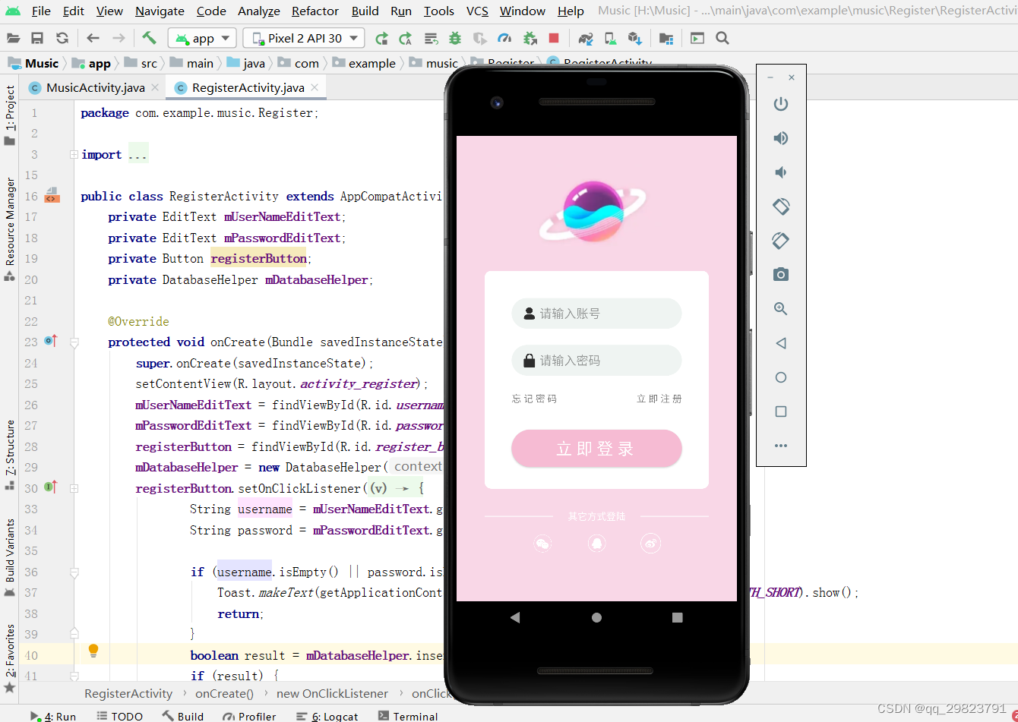Image resolution: width=1018 pixels, height=722 pixels.
Task: Click the Save All toolbar icon
Action: (37, 38)
